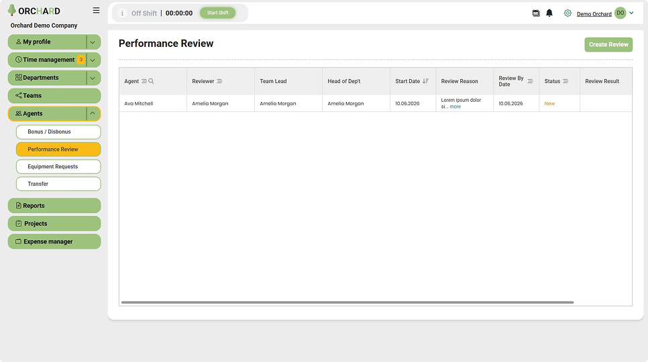The height and width of the screenshot is (362, 648).
Task: Click the 00:00:00 shift timer
Action: [x=179, y=13]
